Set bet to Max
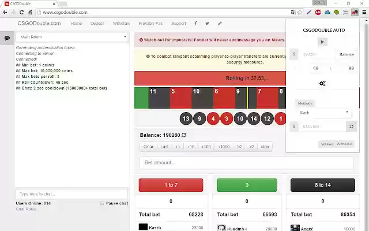This screenshot has height=231, width=369. point(265,147)
